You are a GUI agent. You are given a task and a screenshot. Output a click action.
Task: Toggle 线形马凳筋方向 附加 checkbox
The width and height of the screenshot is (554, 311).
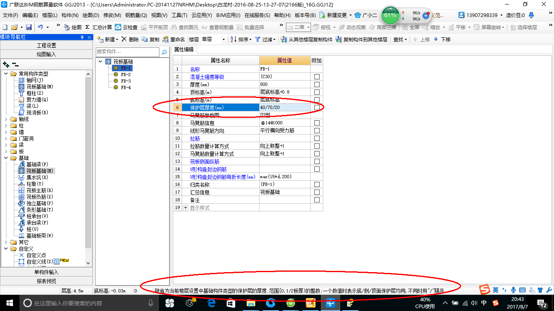[317, 130]
